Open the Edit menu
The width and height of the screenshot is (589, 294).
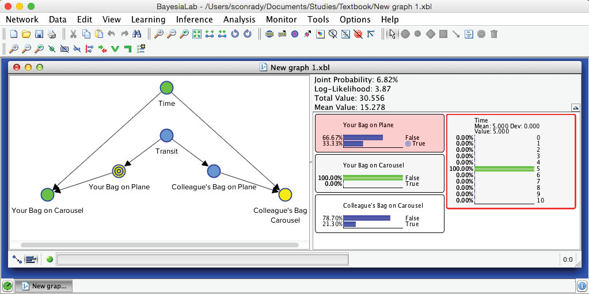click(x=85, y=20)
